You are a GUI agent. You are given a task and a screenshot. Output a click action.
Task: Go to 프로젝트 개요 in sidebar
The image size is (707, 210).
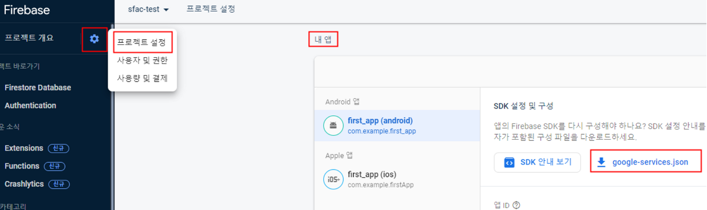pyautogui.click(x=29, y=38)
